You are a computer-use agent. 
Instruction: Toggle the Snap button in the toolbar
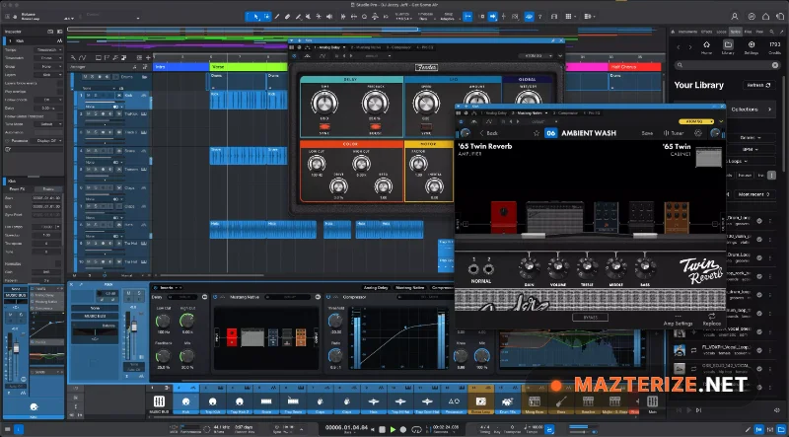pos(467,17)
